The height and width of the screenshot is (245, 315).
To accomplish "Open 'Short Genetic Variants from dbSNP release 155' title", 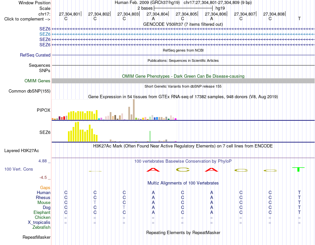I will [183, 86].
